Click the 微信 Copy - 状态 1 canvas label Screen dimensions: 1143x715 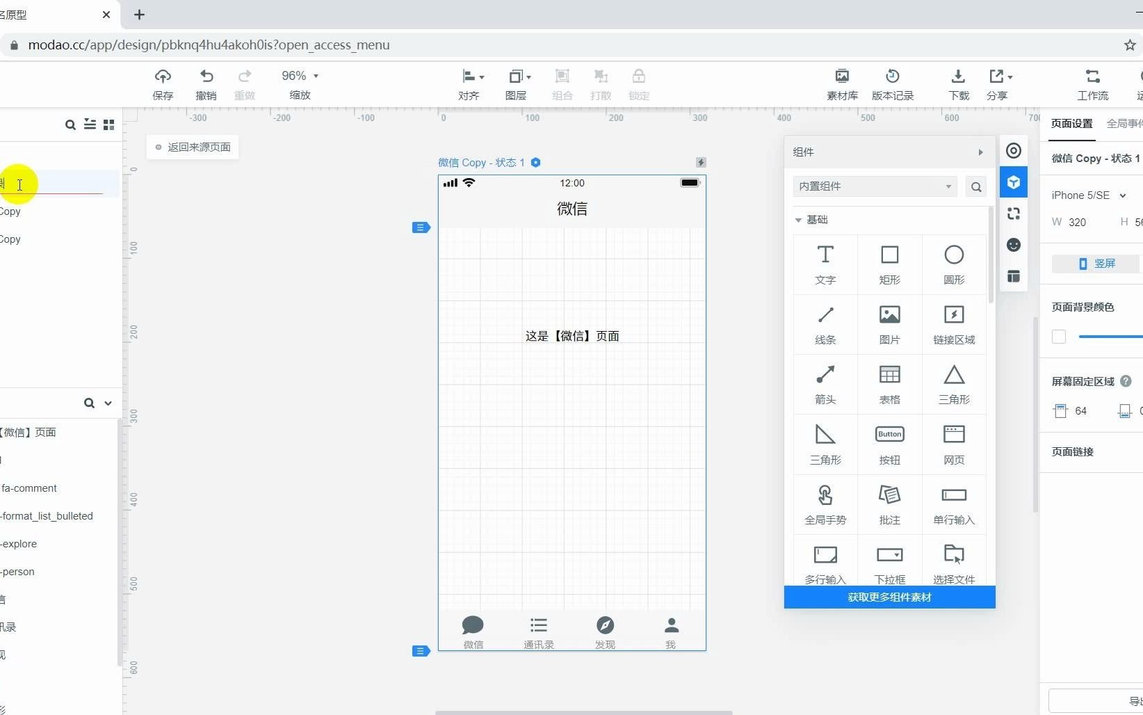click(x=481, y=163)
